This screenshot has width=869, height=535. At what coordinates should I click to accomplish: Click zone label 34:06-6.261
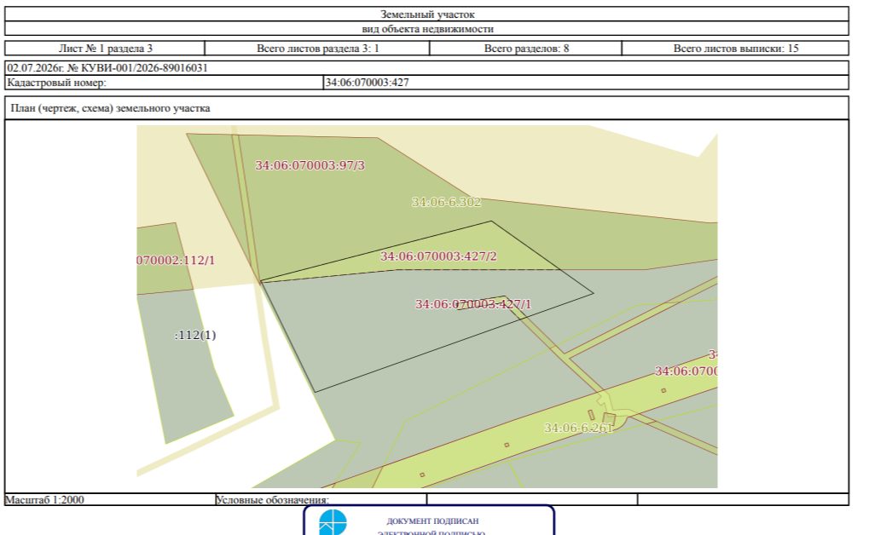(578, 428)
